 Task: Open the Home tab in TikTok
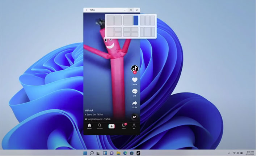[x=89, y=126]
